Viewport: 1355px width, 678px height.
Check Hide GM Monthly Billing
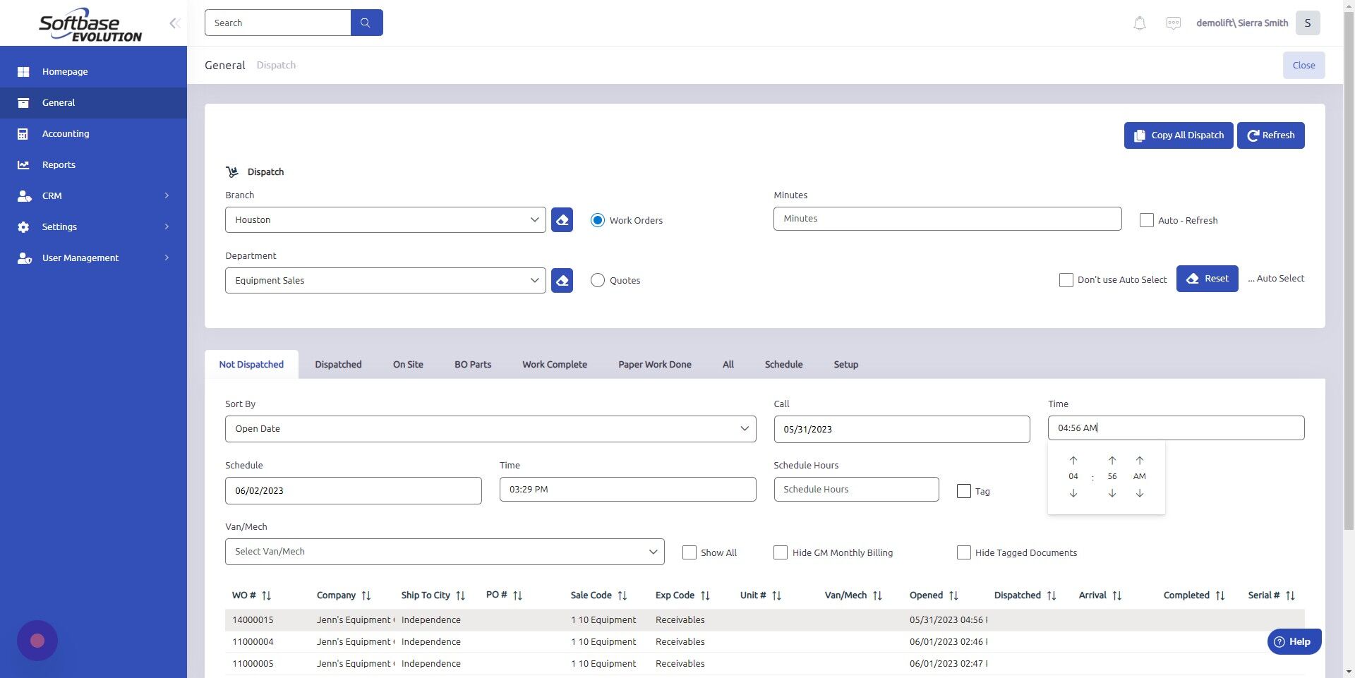click(780, 552)
